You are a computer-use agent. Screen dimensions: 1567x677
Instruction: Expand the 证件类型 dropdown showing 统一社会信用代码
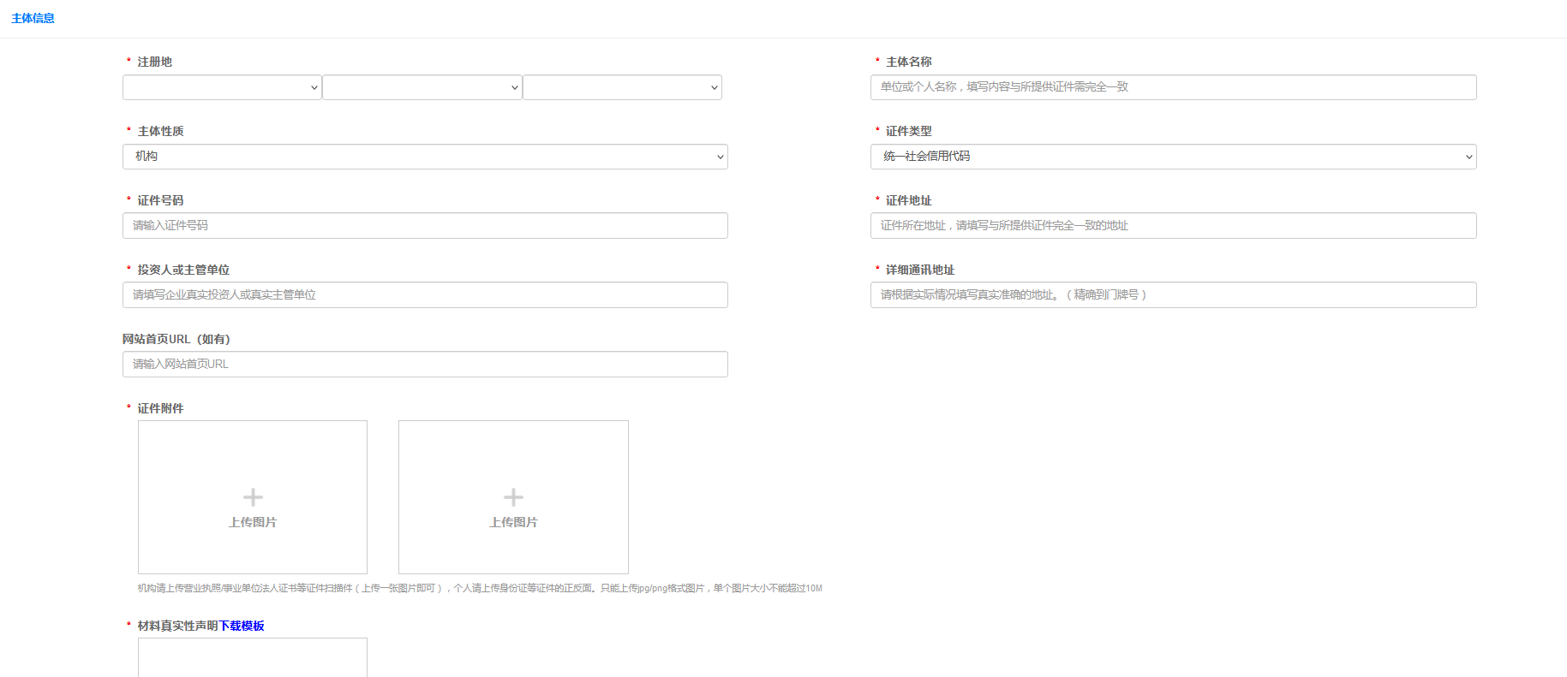tap(1173, 157)
